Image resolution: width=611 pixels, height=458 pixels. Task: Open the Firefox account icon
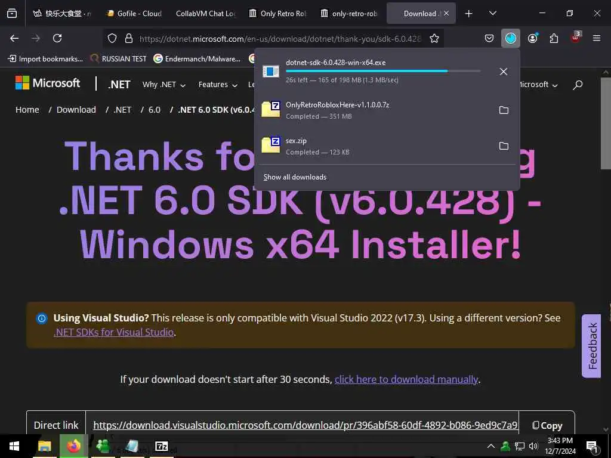coord(533,38)
